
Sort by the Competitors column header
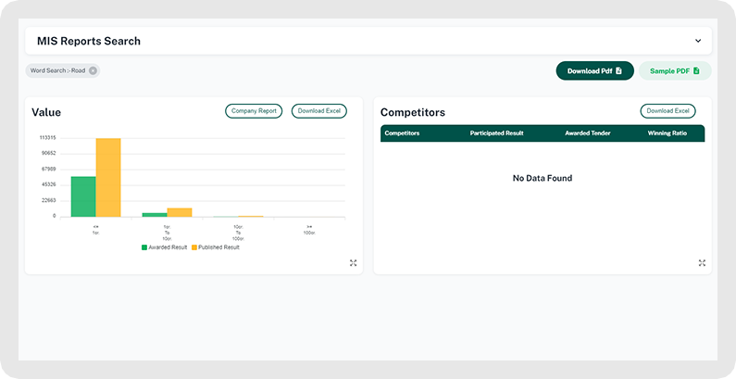coord(402,133)
